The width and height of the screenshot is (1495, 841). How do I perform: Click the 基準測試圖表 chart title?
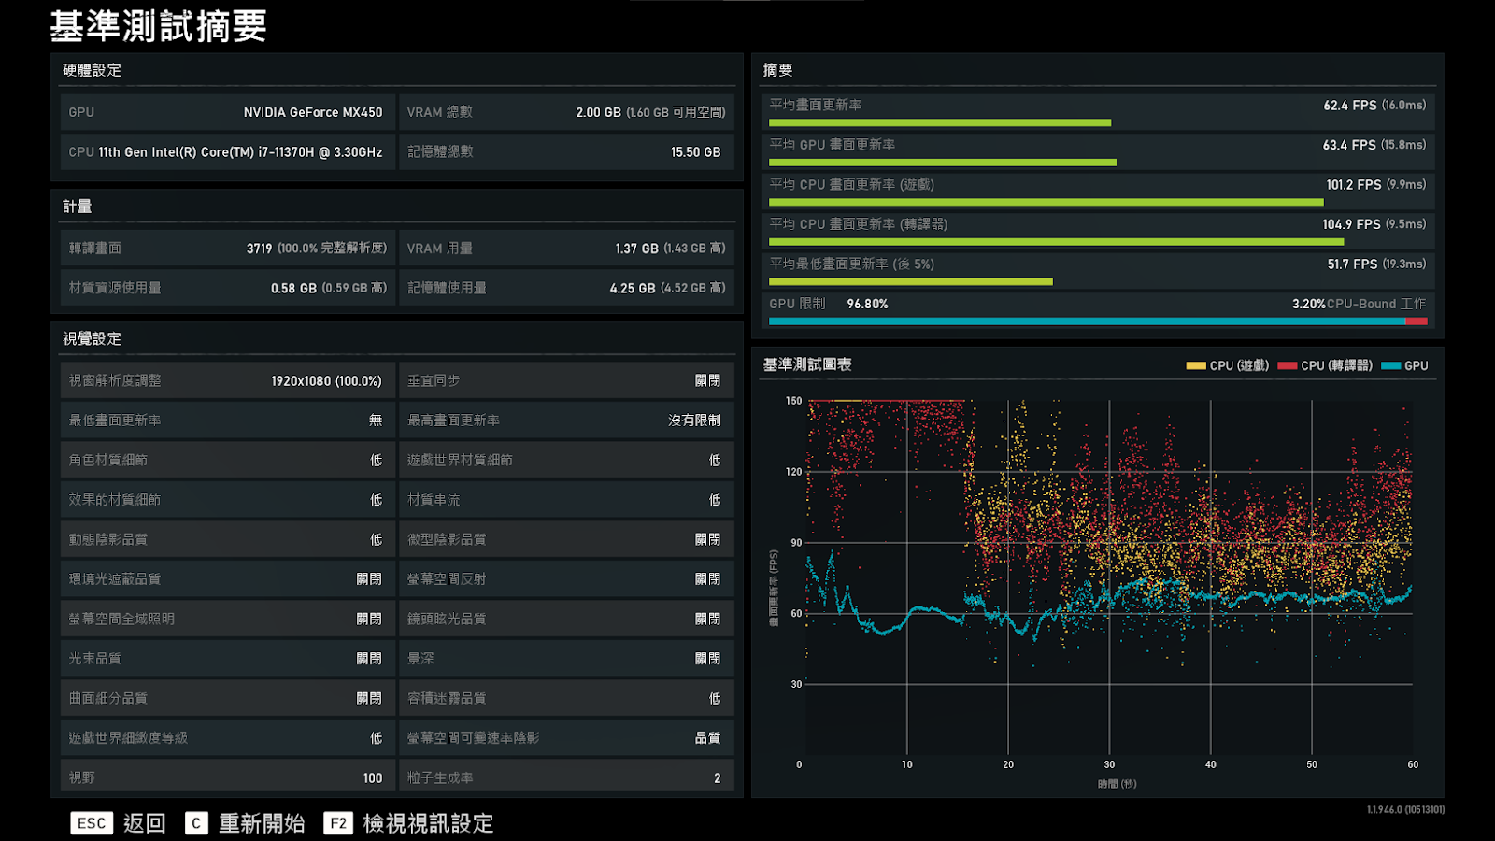click(x=807, y=364)
